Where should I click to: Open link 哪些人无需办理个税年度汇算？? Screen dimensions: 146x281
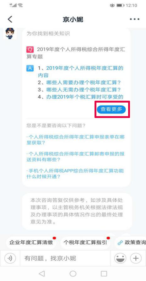84,90
